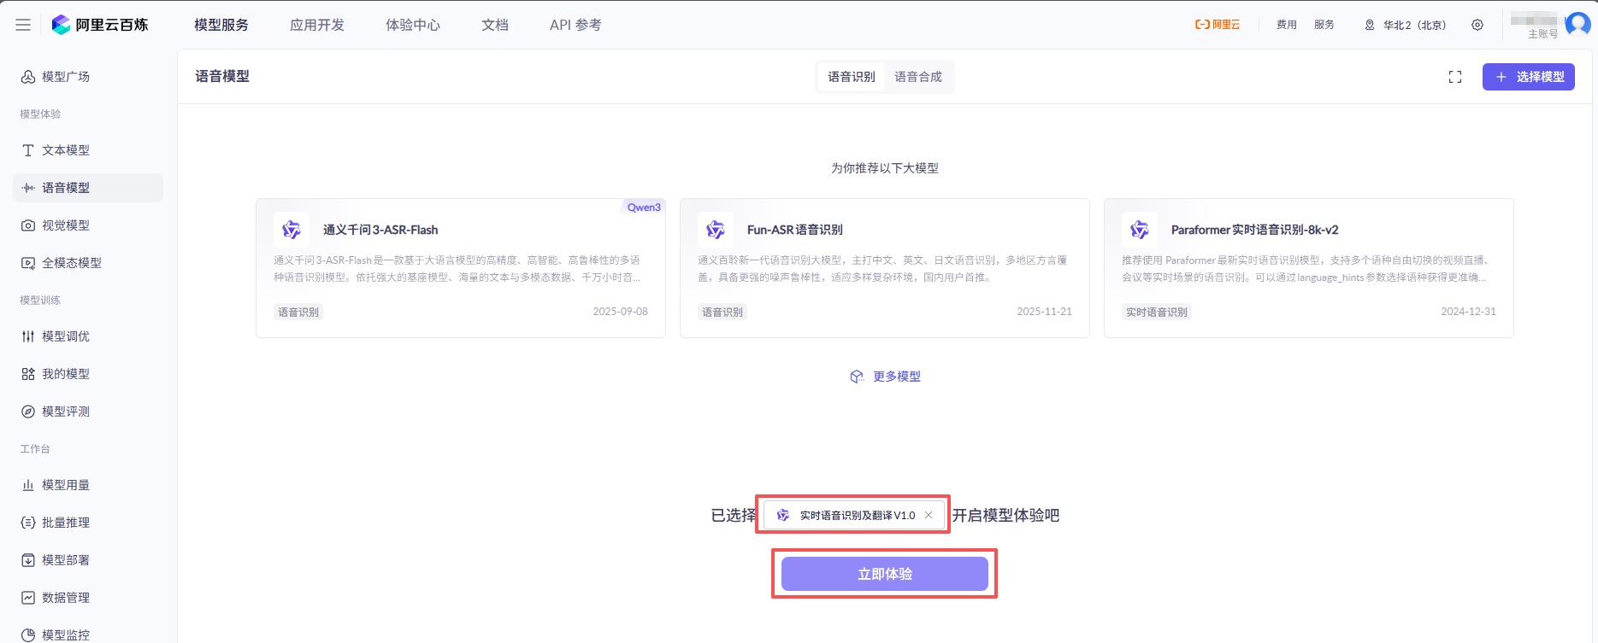Switch to the 语音识别 tab
Screen dimensions: 1598x643
852,77
